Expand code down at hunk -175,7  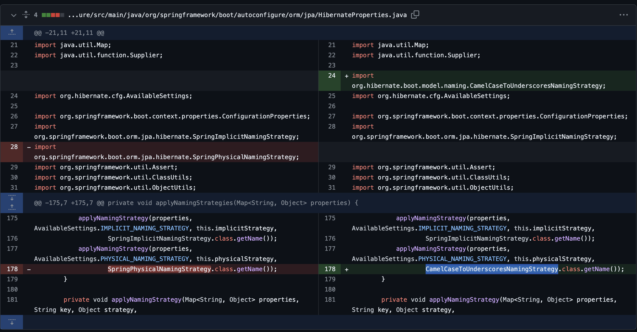(x=12, y=198)
